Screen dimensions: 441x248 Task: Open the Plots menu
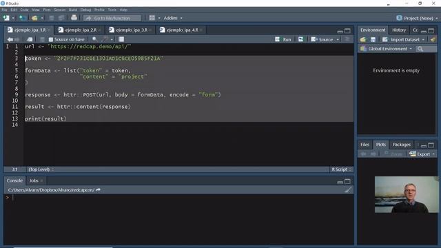click(x=47, y=10)
